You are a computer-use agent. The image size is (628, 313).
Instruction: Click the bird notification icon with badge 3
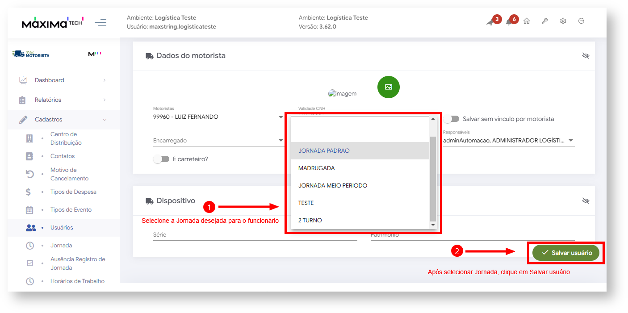coord(490,22)
